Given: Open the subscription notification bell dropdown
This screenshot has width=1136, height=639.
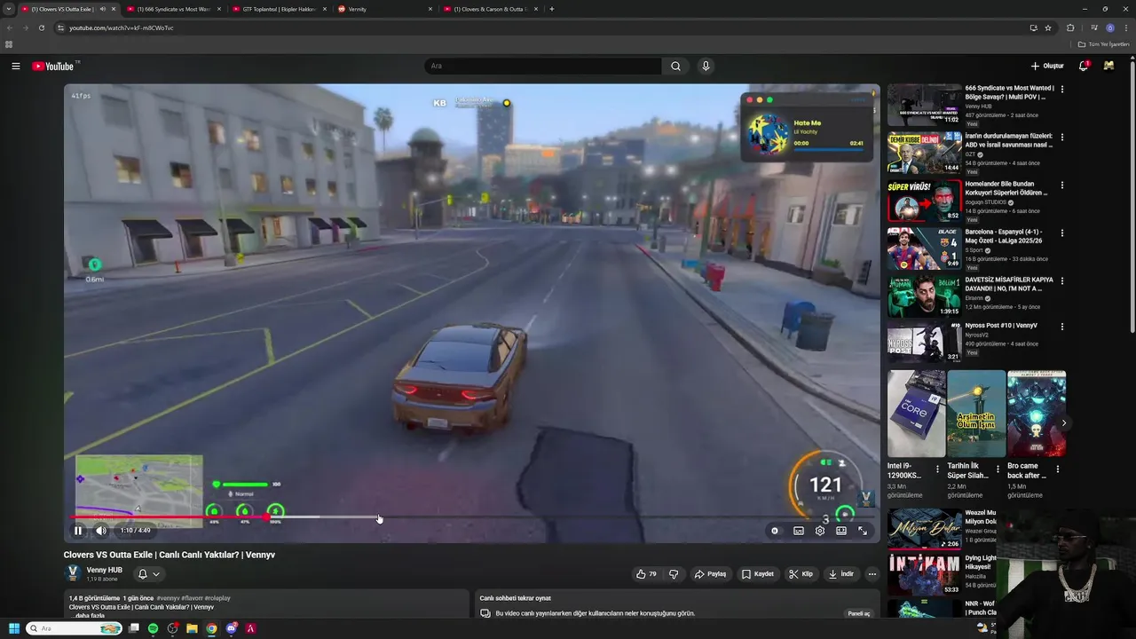Looking at the screenshot, I should [147, 574].
